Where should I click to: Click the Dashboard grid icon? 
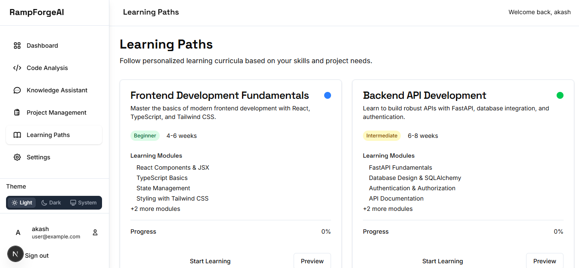(17, 46)
